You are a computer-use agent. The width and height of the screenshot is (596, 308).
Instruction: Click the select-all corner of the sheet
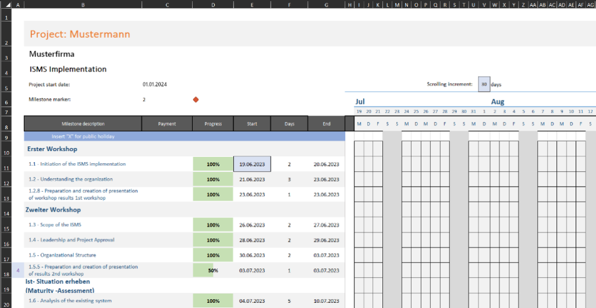4,5
